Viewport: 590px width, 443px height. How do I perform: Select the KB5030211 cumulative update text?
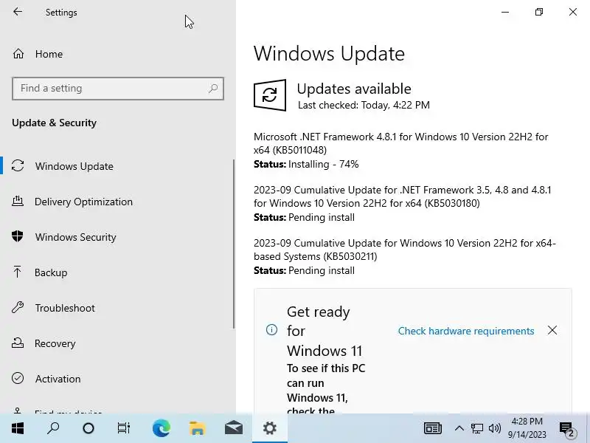coord(404,250)
